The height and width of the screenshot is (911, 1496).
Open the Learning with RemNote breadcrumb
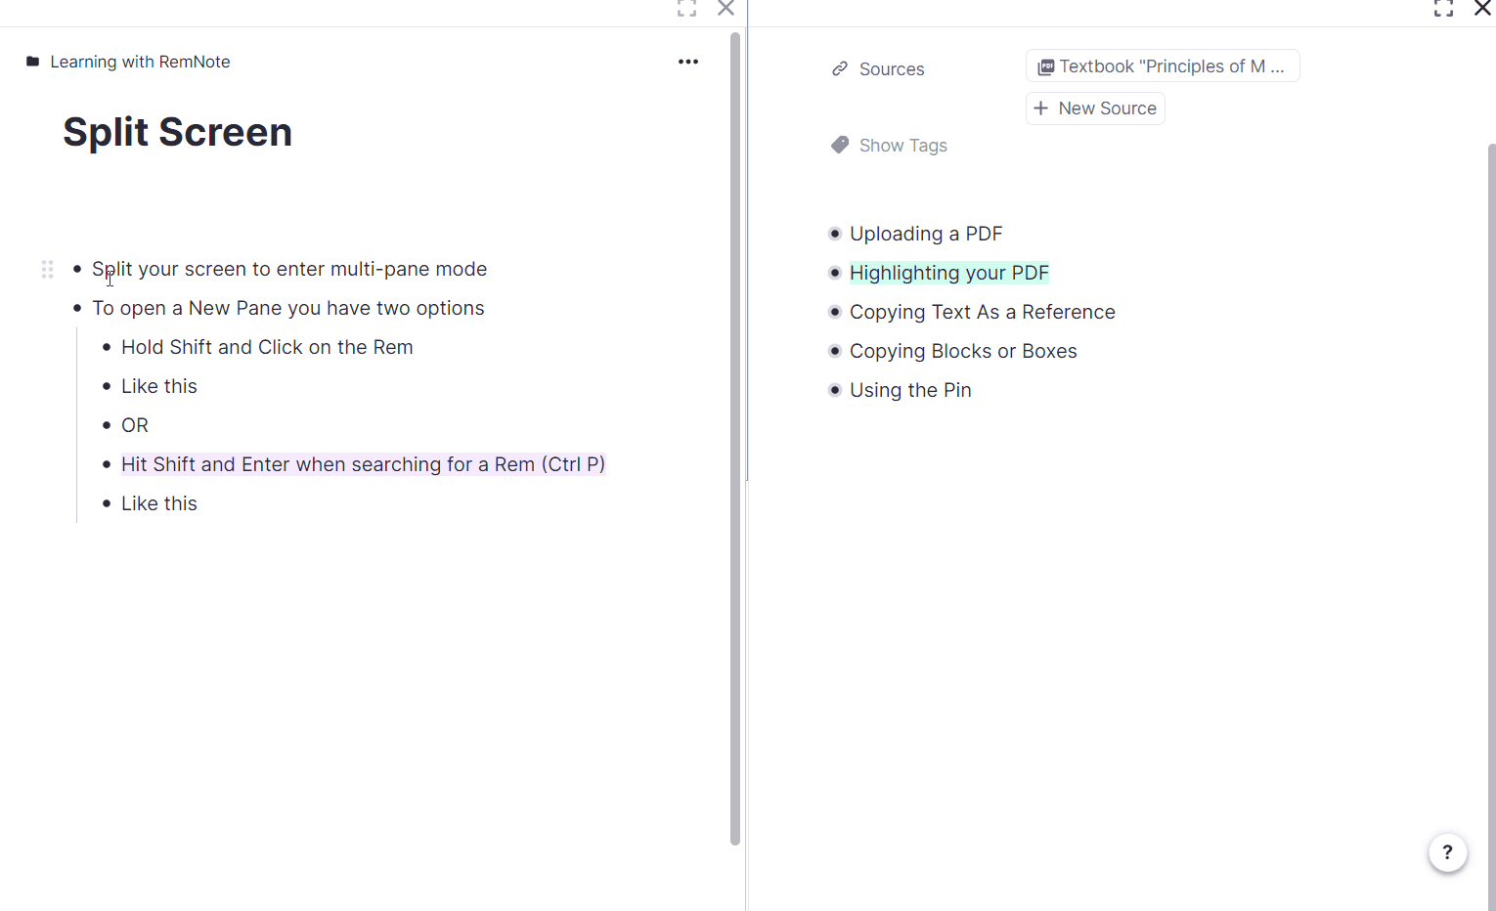coord(140,62)
